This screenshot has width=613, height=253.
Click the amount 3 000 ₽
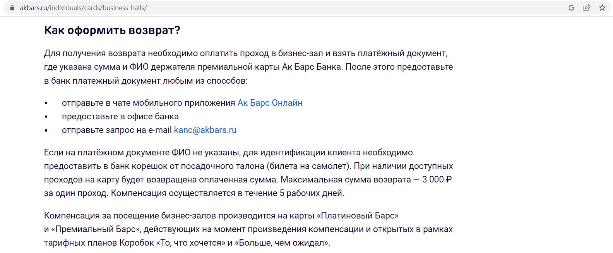point(437,180)
